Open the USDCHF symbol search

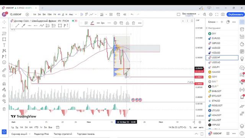(x=16, y=15)
